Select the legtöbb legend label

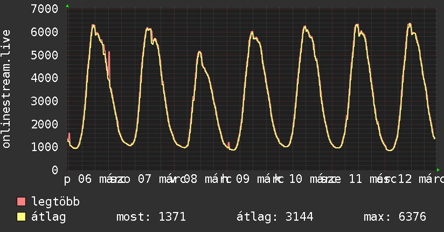[56, 202]
